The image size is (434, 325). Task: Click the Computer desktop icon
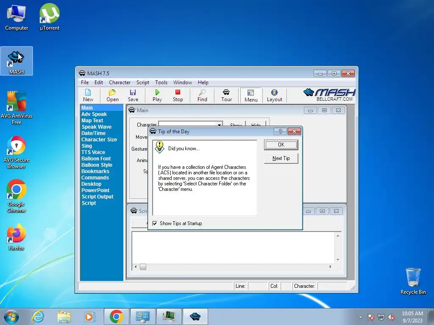[x=17, y=17]
